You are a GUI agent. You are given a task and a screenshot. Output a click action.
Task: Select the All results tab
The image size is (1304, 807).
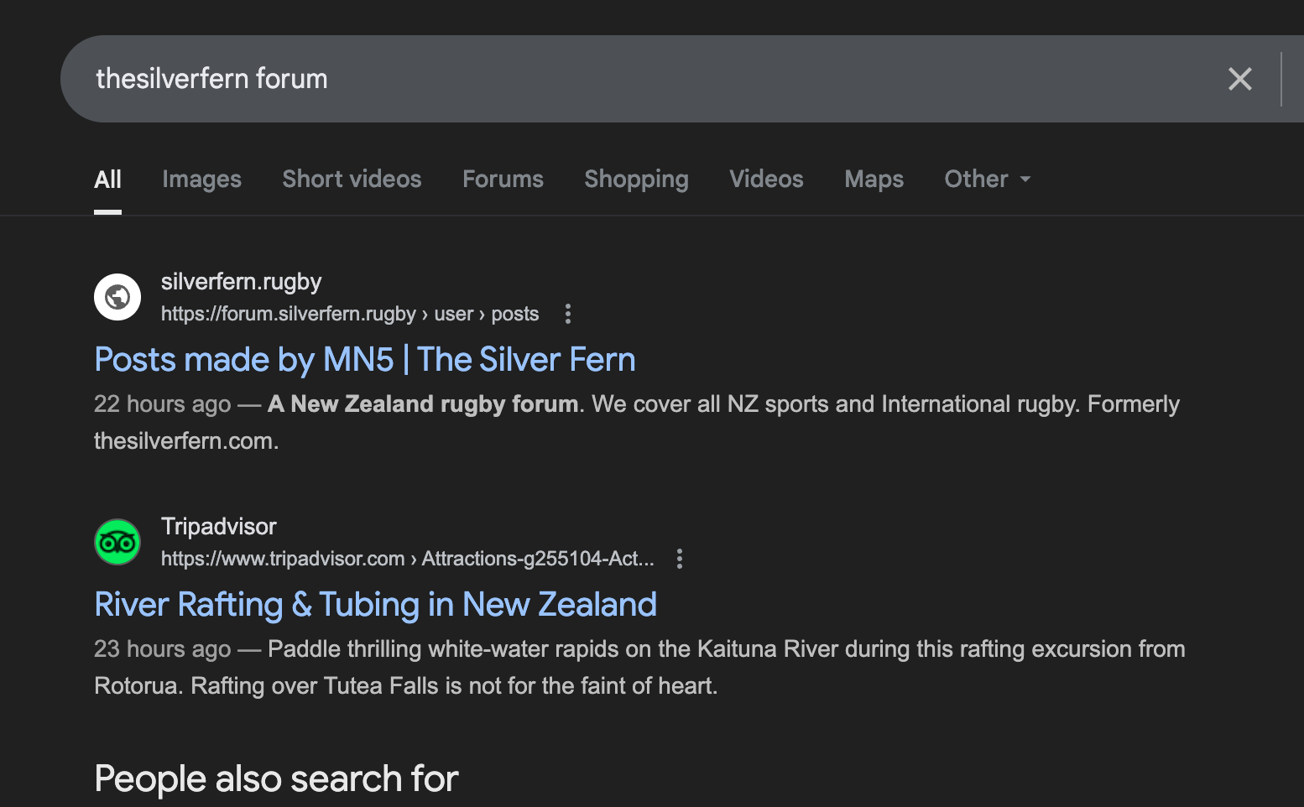107,179
